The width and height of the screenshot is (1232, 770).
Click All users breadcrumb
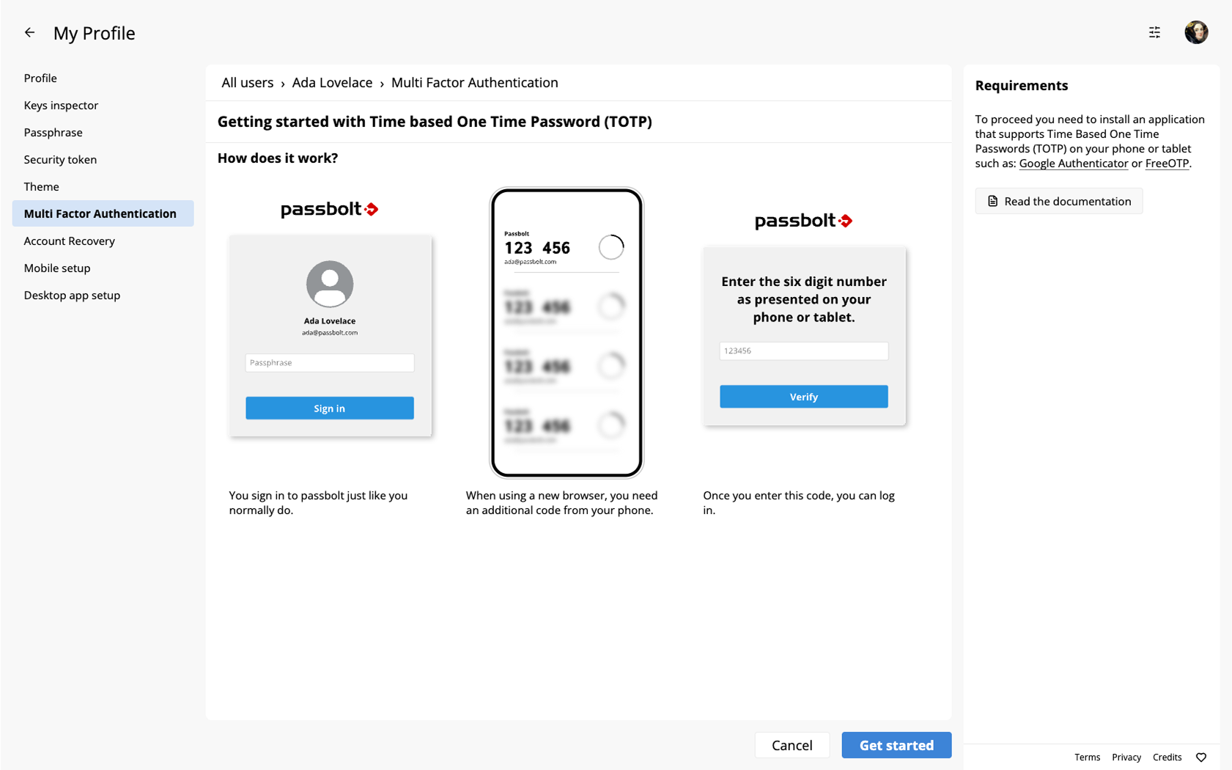pyautogui.click(x=248, y=83)
